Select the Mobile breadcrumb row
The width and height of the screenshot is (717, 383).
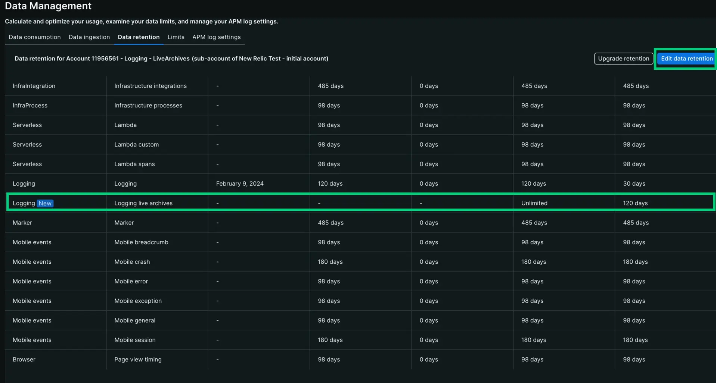(x=141, y=242)
